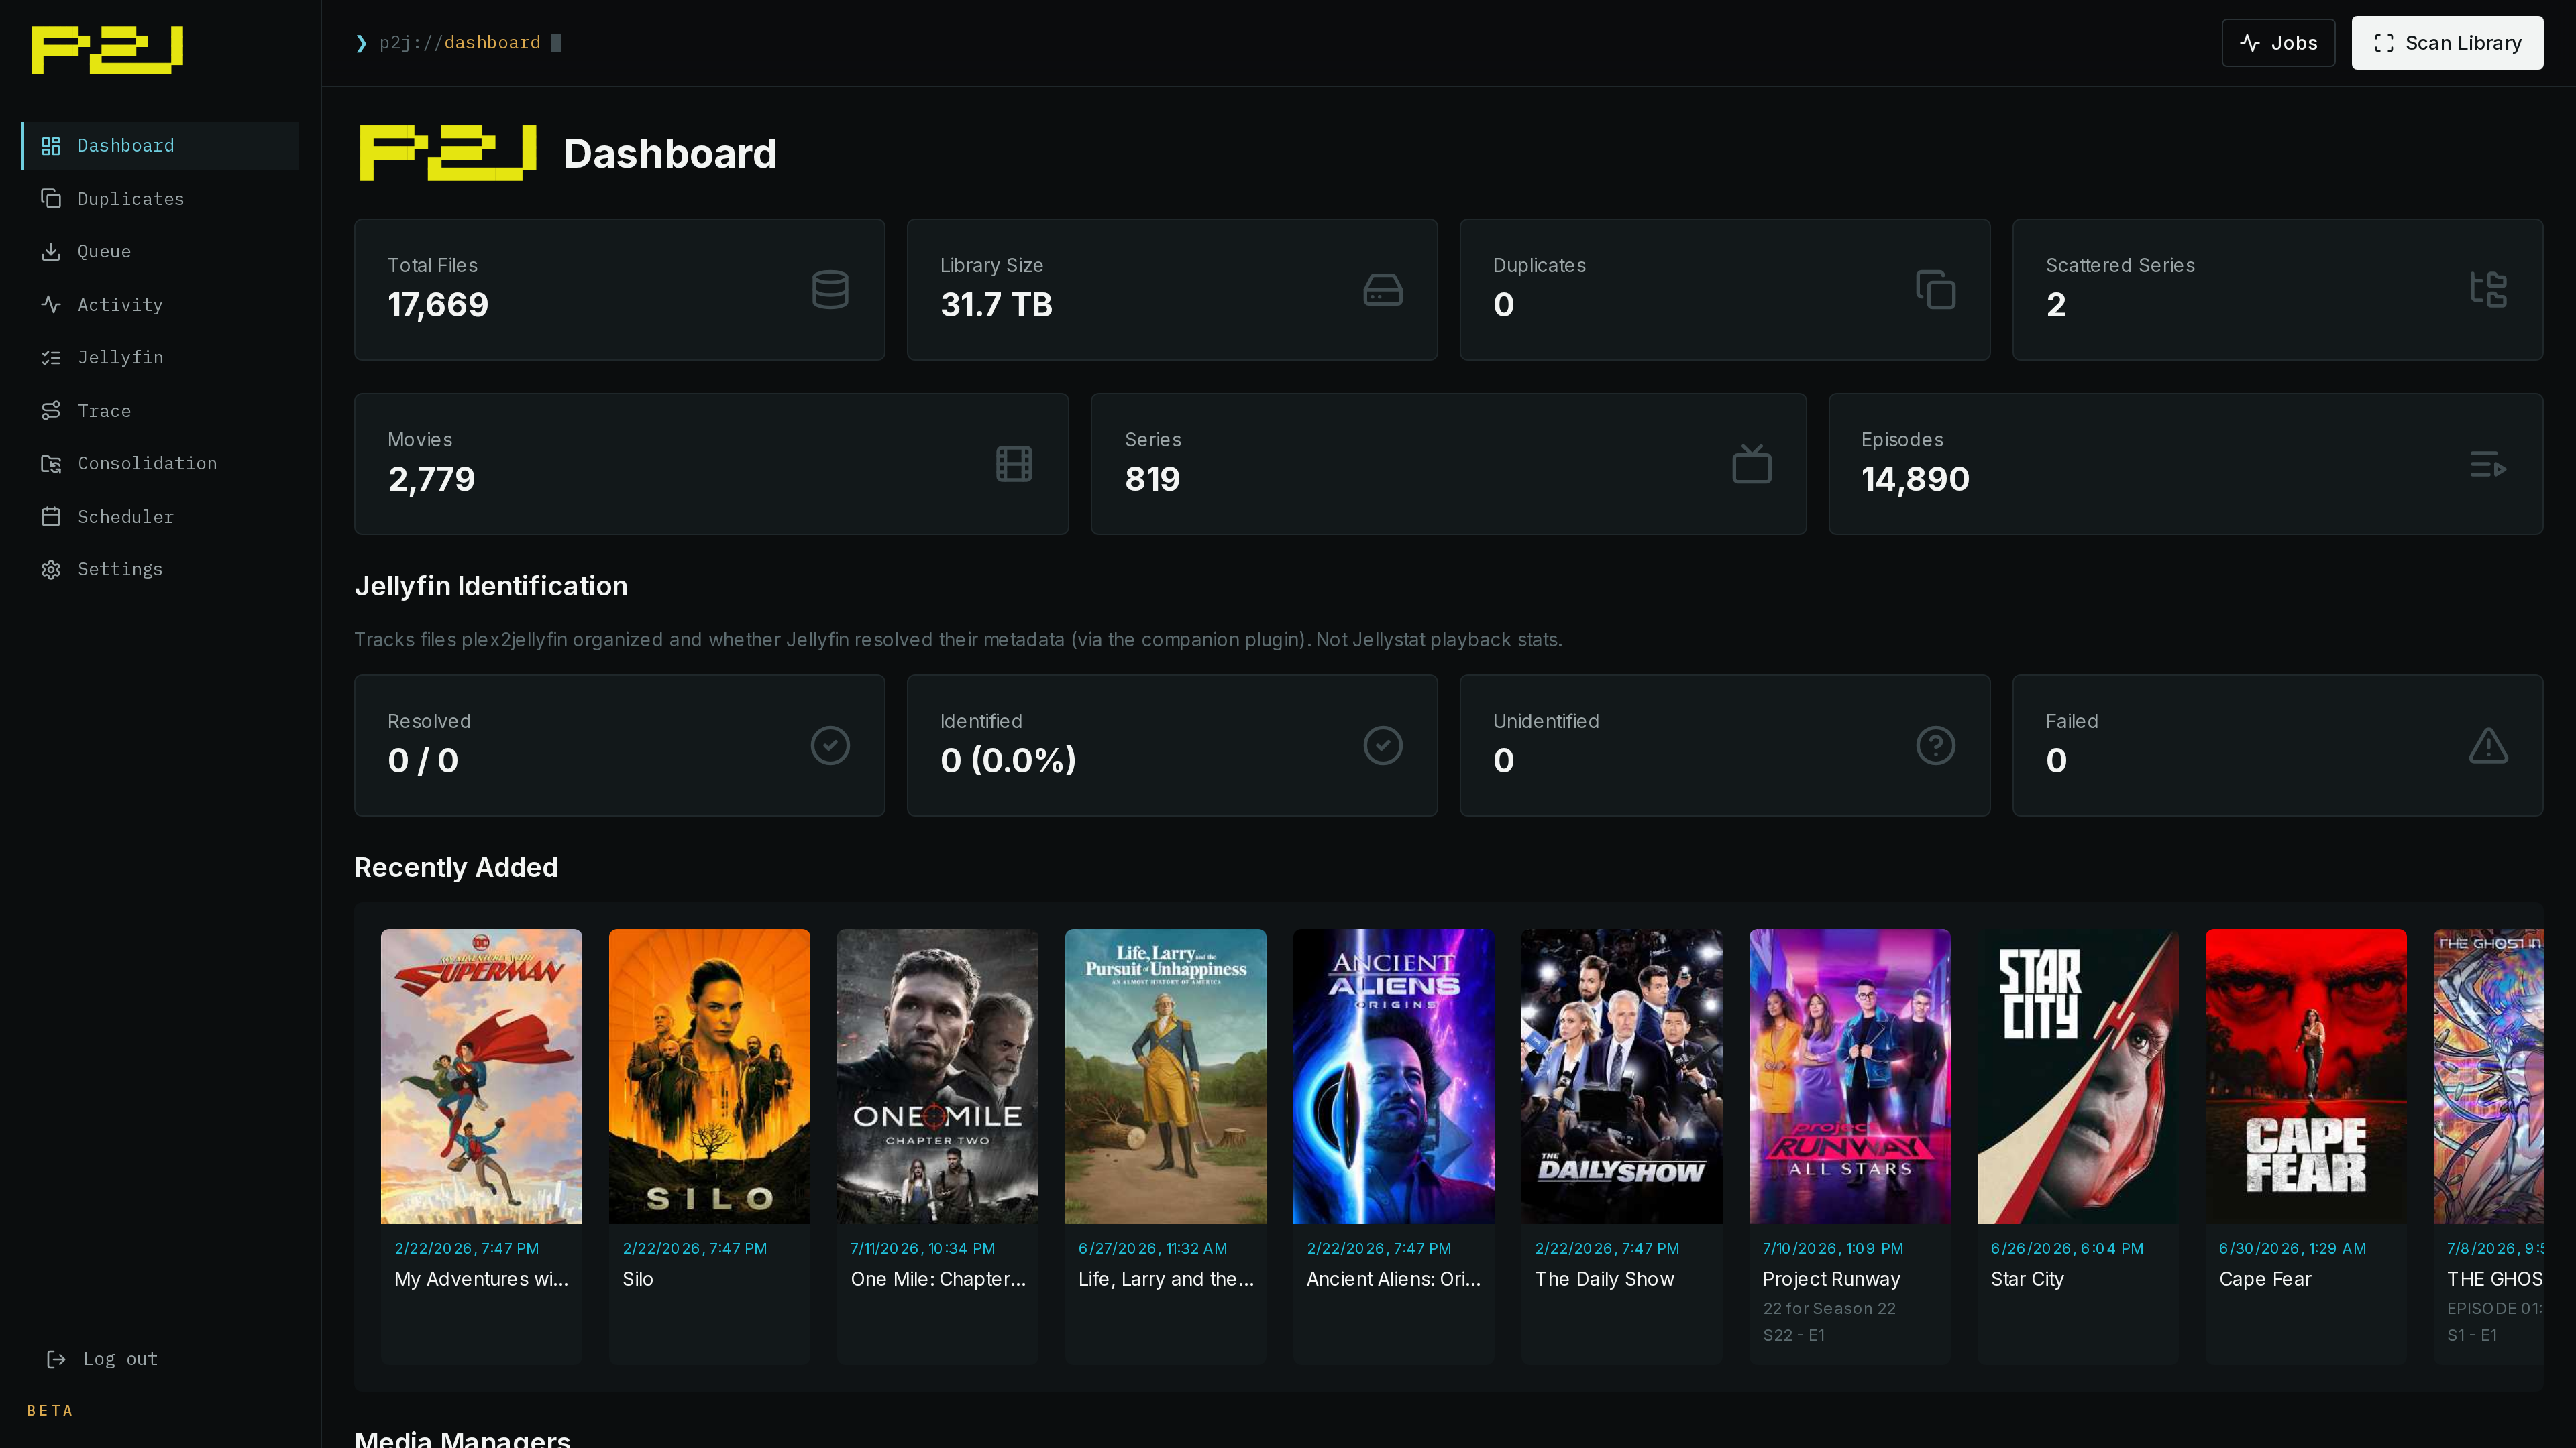Image resolution: width=2576 pixels, height=1448 pixels.
Task: Click the Recently Added heading
Action: pos(456,867)
